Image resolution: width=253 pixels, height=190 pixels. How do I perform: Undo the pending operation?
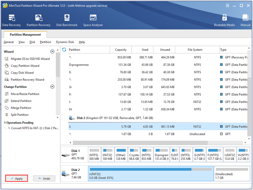point(44,178)
